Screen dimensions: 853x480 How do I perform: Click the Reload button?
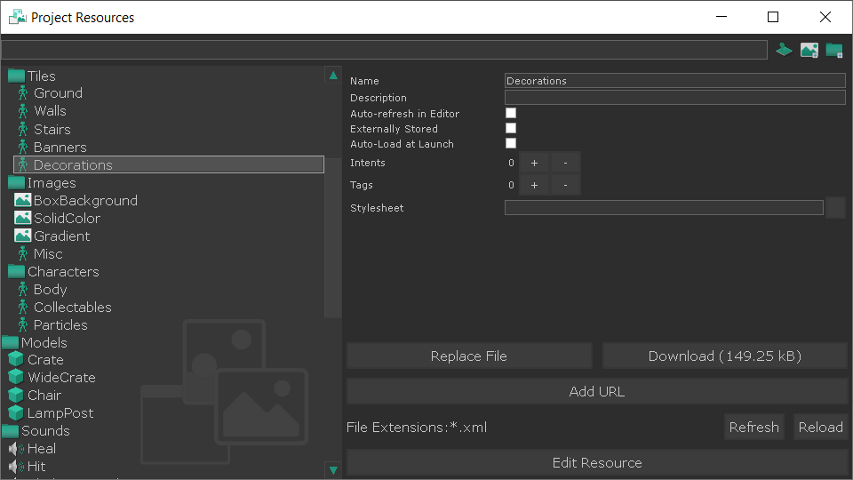click(820, 428)
